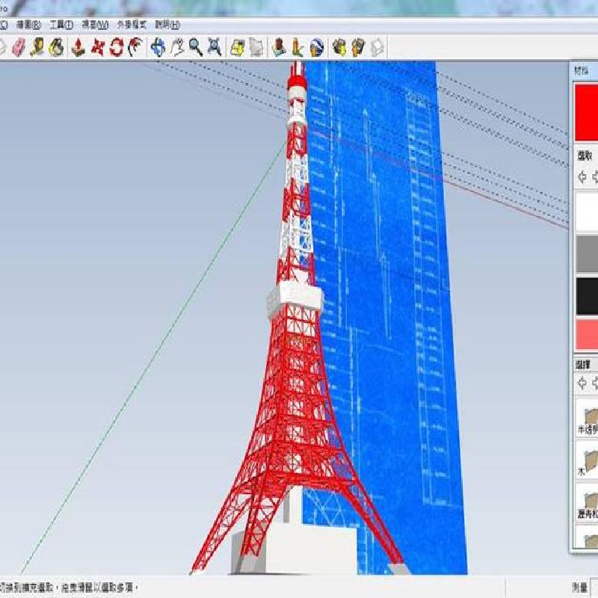Activate the Orbit tool
The height and width of the screenshot is (598, 598).
[158, 48]
